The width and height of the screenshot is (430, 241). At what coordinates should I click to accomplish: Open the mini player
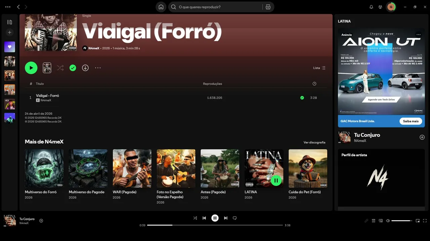(418, 221)
